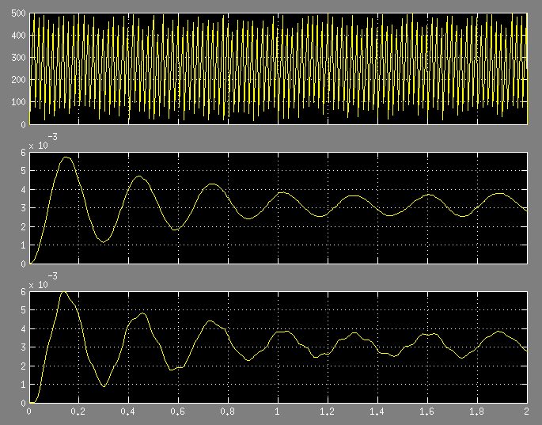Image resolution: width=542 pixels, height=425 pixels.
Task: Click the 0.2 time-axis label
Action: pos(78,412)
